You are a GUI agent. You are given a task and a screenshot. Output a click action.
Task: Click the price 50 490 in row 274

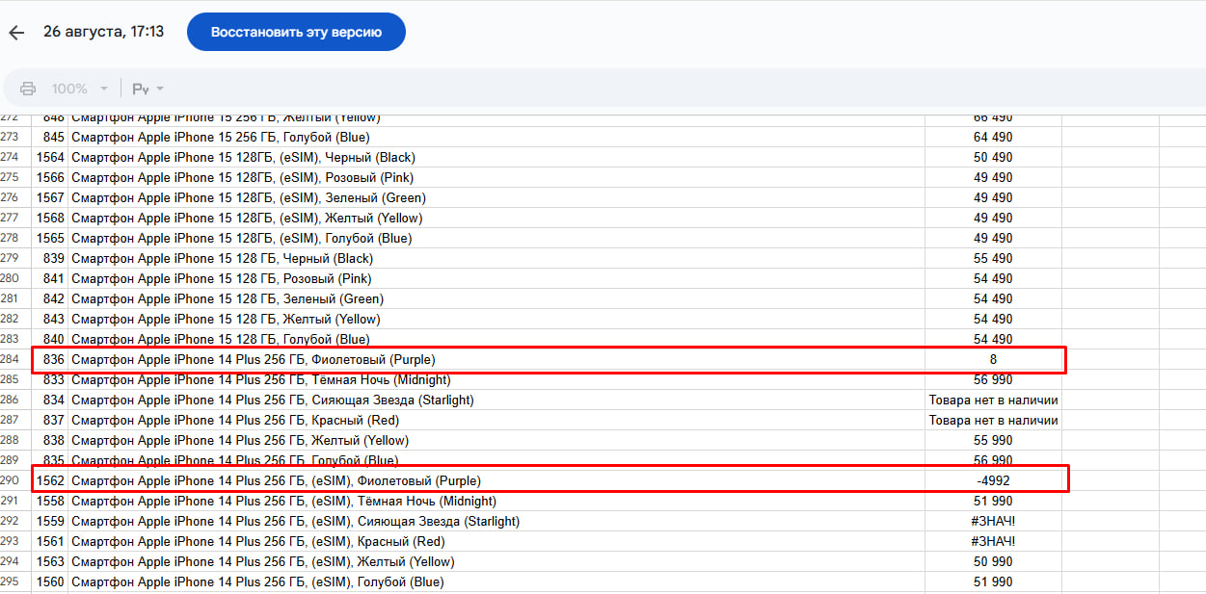pos(993,157)
